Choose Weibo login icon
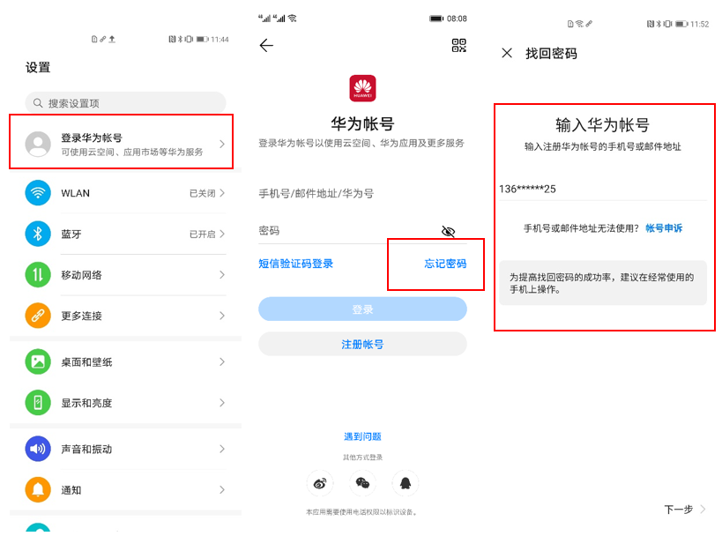The height and width of the screenshot is (551, 722). (320, 483)
